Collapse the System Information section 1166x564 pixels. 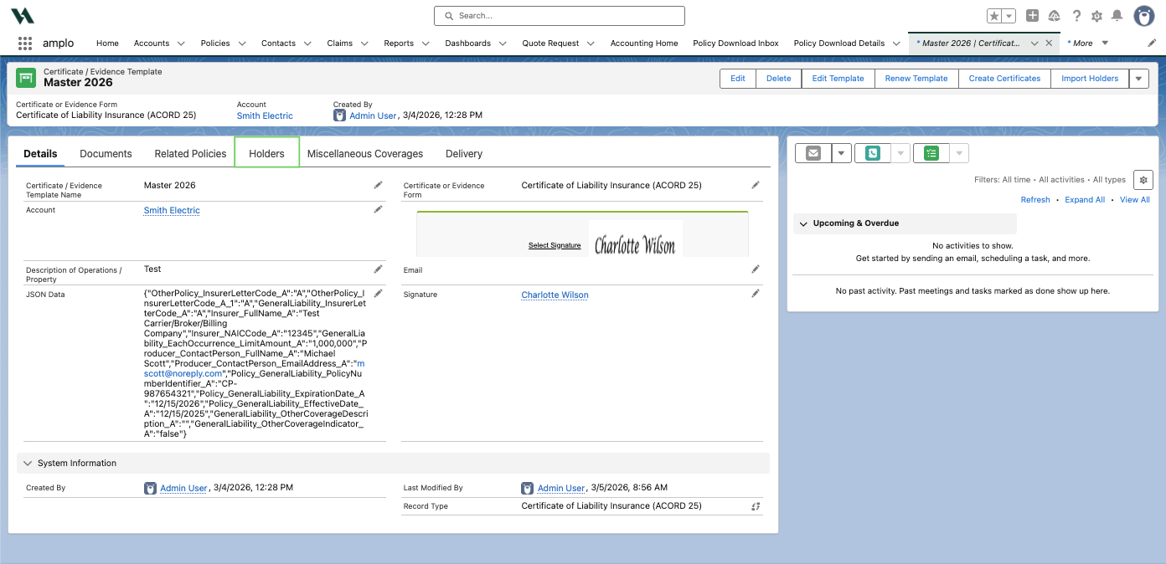pyautogui.click(x=28, y=464)
